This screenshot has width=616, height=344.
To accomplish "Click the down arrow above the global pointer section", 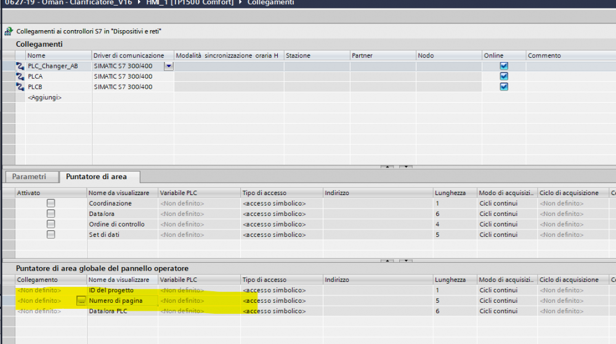I will click(x=406, y=260).
